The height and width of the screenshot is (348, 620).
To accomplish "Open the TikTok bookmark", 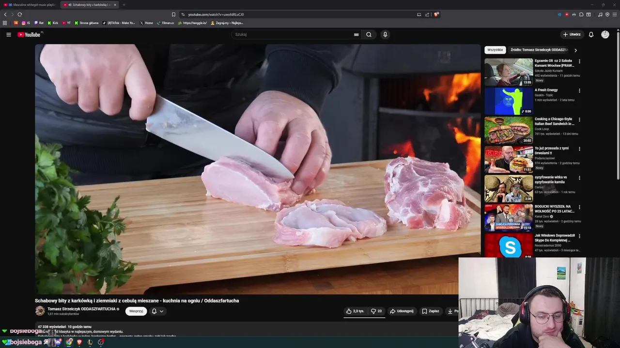I will tap(119, 23).
